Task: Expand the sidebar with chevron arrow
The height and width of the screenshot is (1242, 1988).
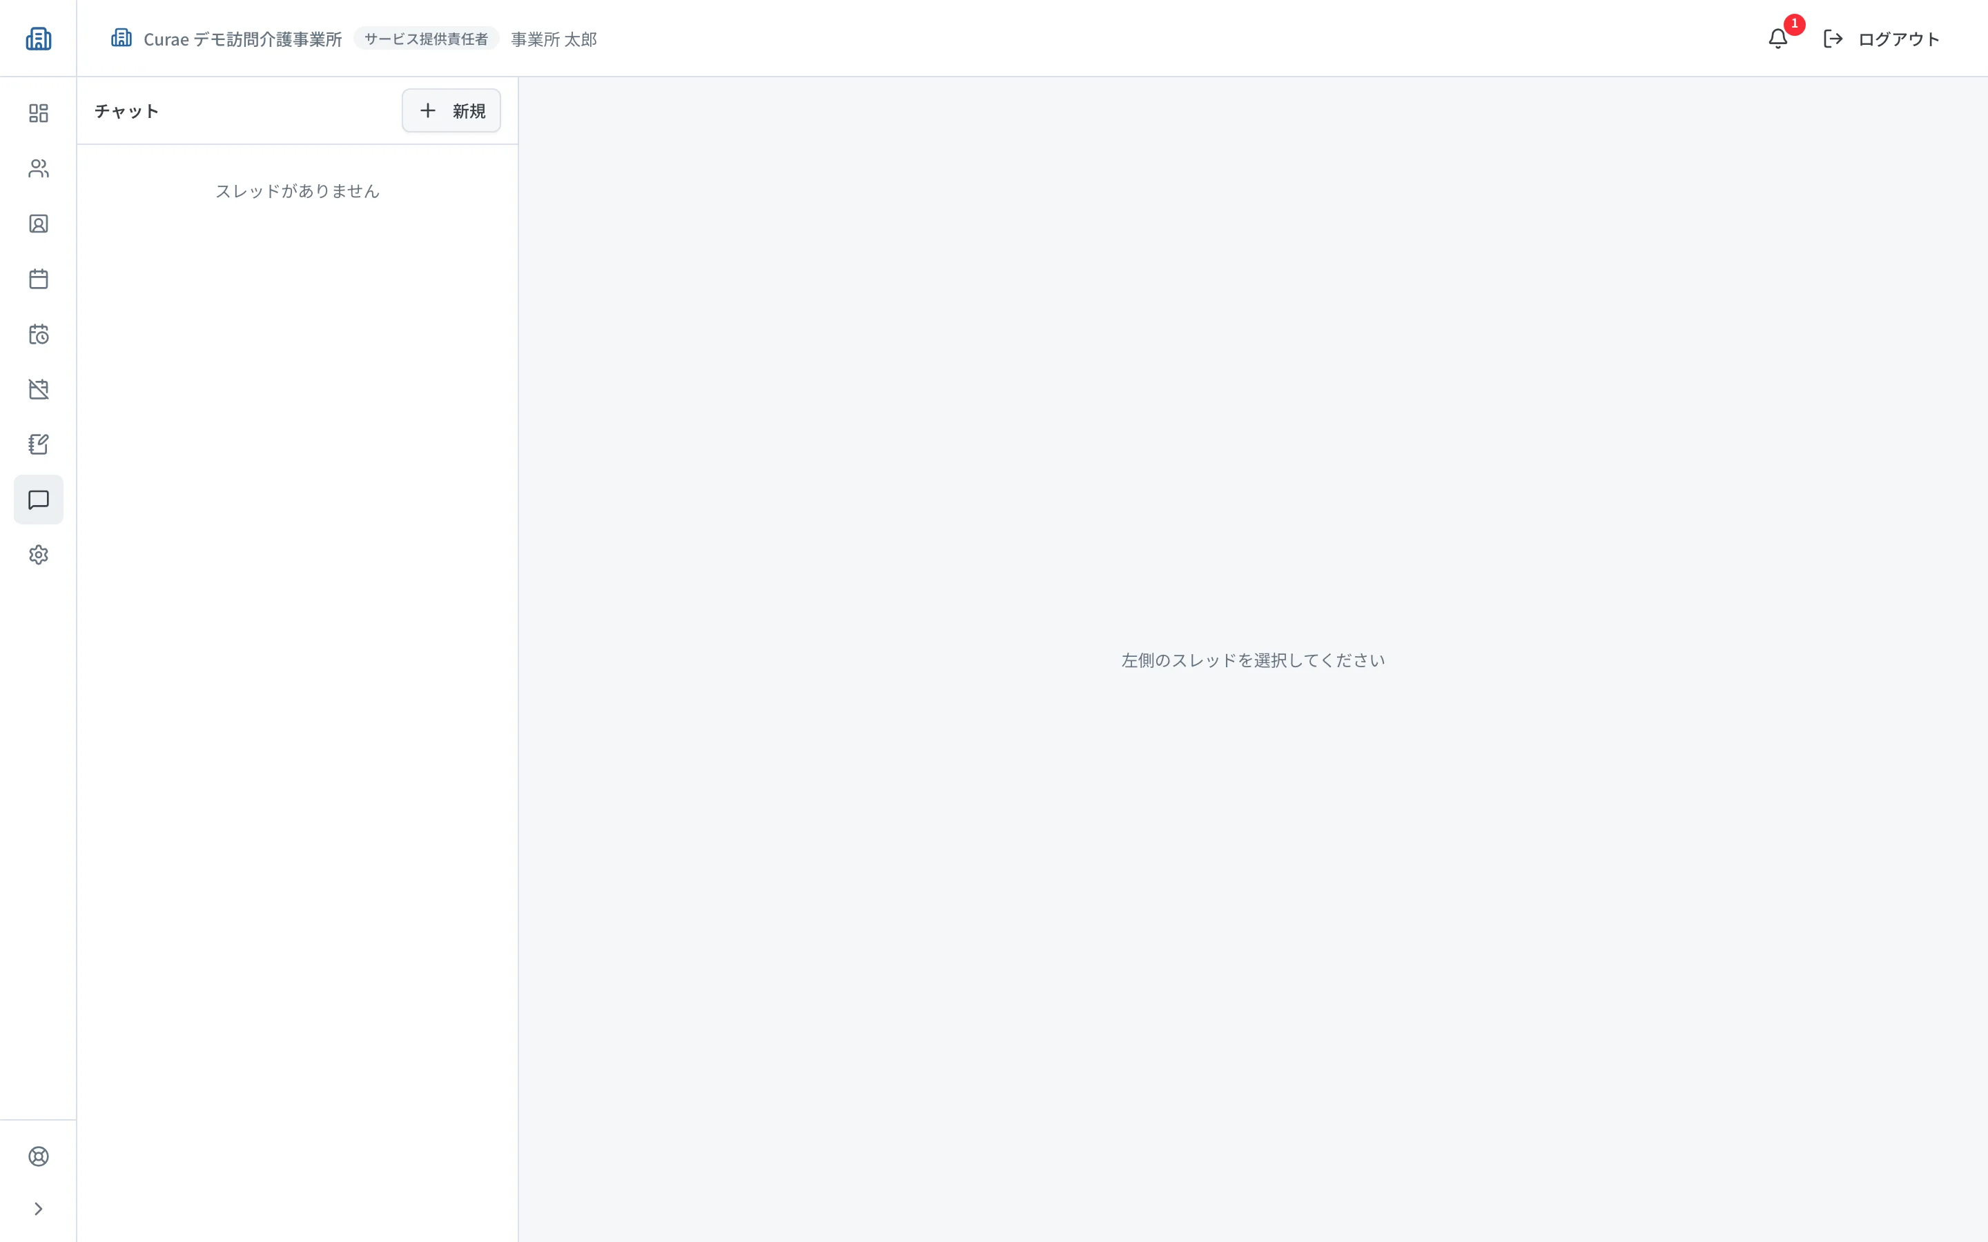Action: point(39,1208)
